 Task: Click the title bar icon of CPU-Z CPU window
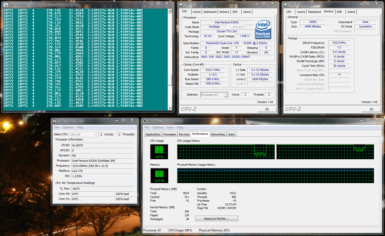tap(181, 4)
